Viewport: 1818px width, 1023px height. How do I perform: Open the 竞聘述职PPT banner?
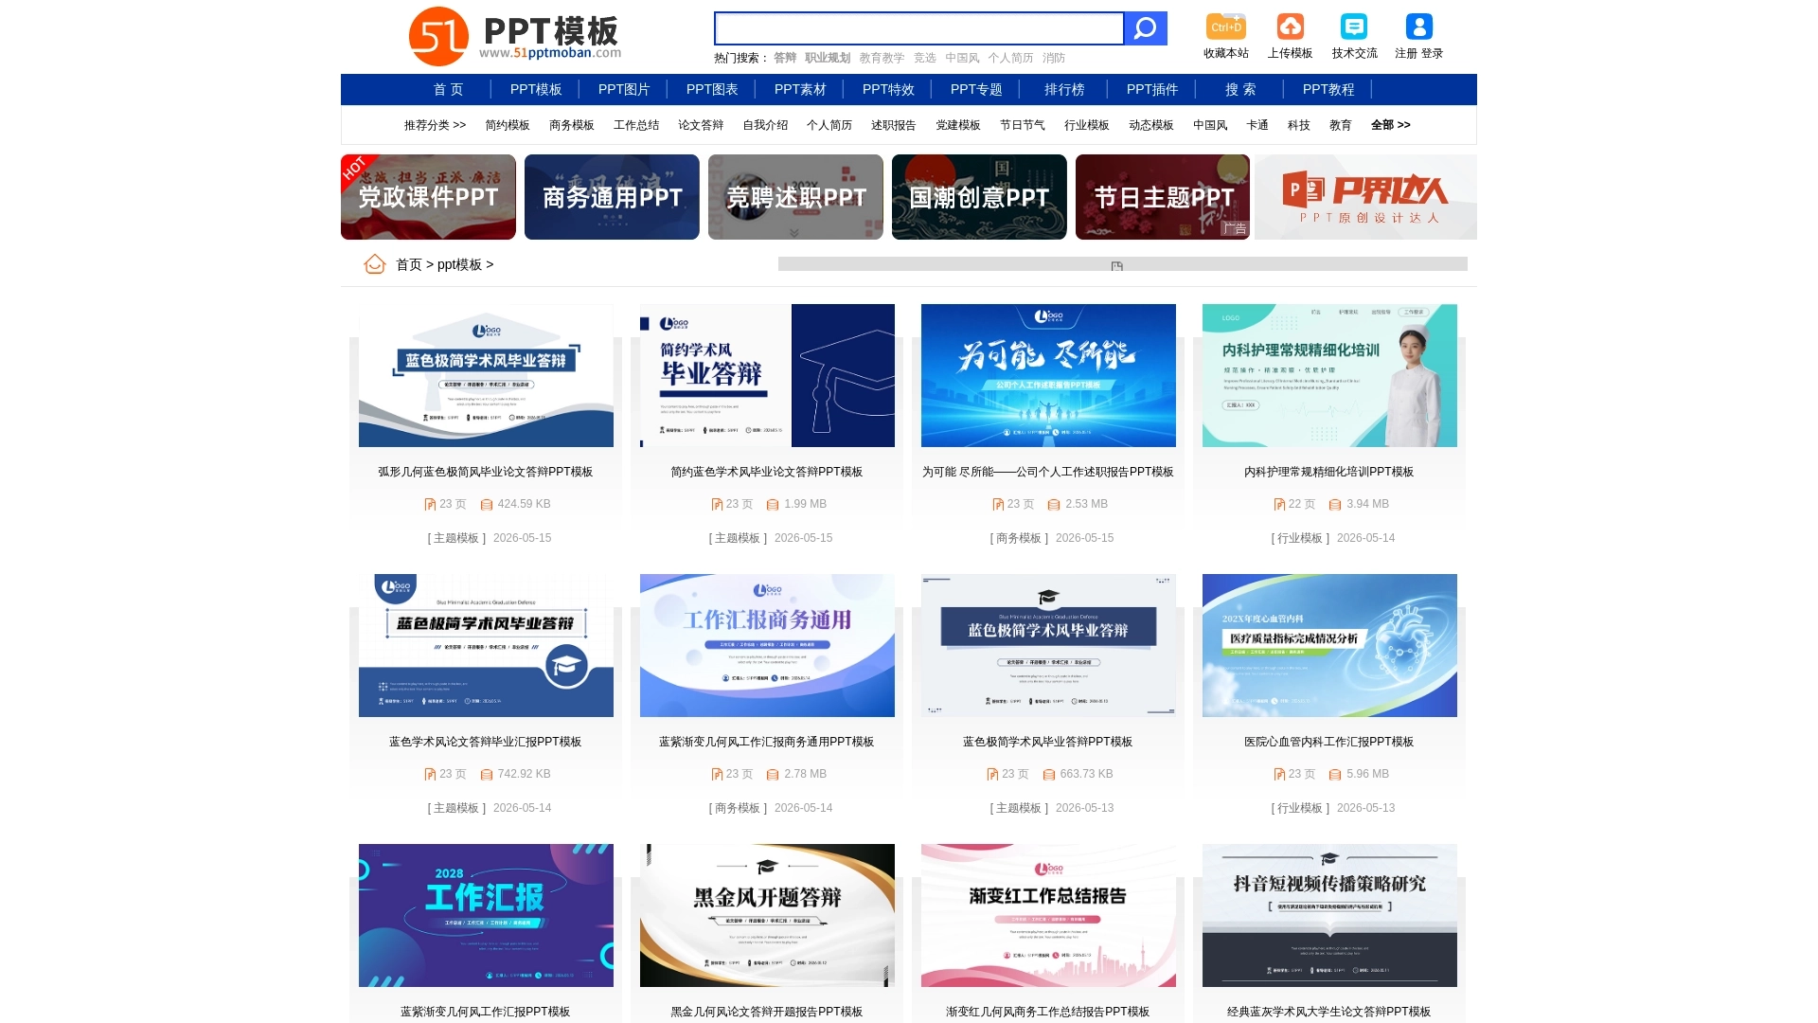(795, 197)
